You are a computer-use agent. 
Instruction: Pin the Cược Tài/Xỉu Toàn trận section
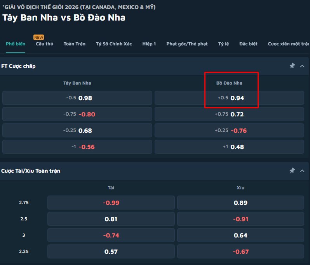[292, 170]
